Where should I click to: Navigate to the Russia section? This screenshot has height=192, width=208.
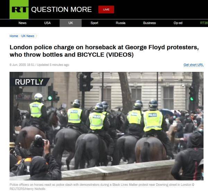click(x=120, y=23)
